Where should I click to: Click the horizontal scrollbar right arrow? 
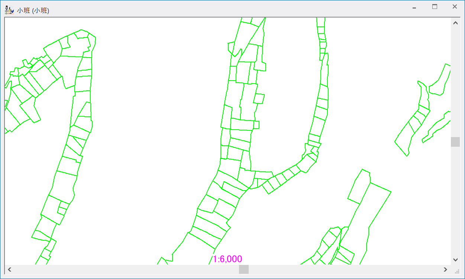point(445,269)
